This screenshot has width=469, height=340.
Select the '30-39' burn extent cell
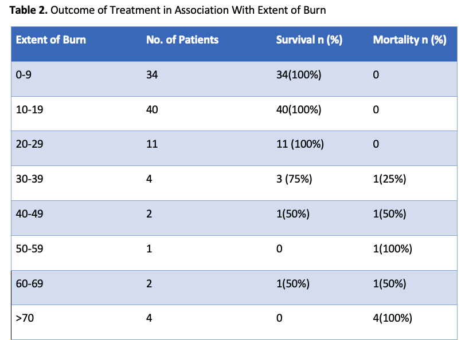[x=29, y=179]
